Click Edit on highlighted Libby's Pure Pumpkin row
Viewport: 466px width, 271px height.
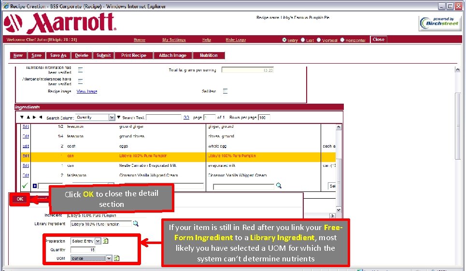pos(26,156)
